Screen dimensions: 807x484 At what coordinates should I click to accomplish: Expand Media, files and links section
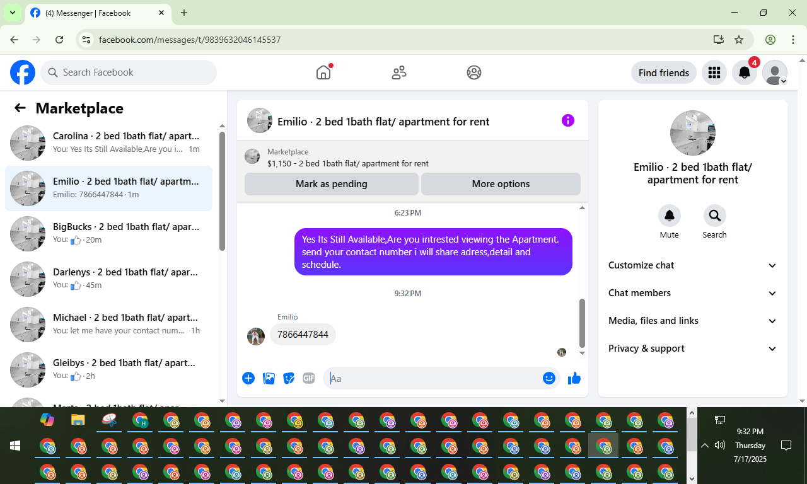point(693,321)
